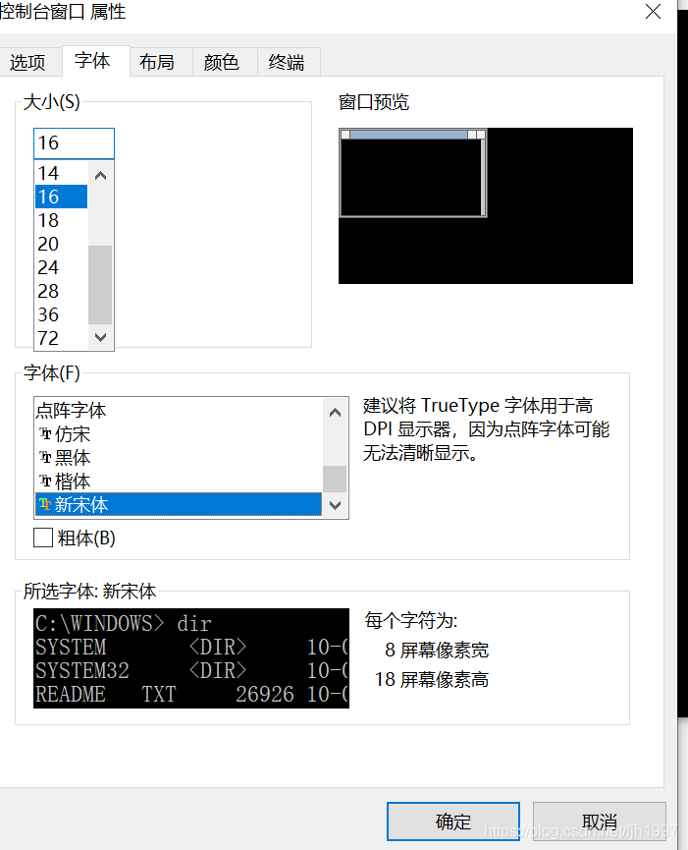This screenshot has height=850, width=688.
Task: Click the selected font sample preview
Action: pos(191,658)
